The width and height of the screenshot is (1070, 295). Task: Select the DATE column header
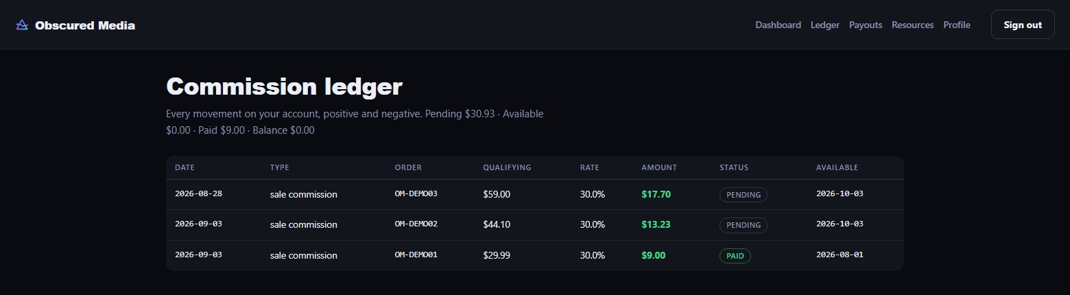pos(185,167)
